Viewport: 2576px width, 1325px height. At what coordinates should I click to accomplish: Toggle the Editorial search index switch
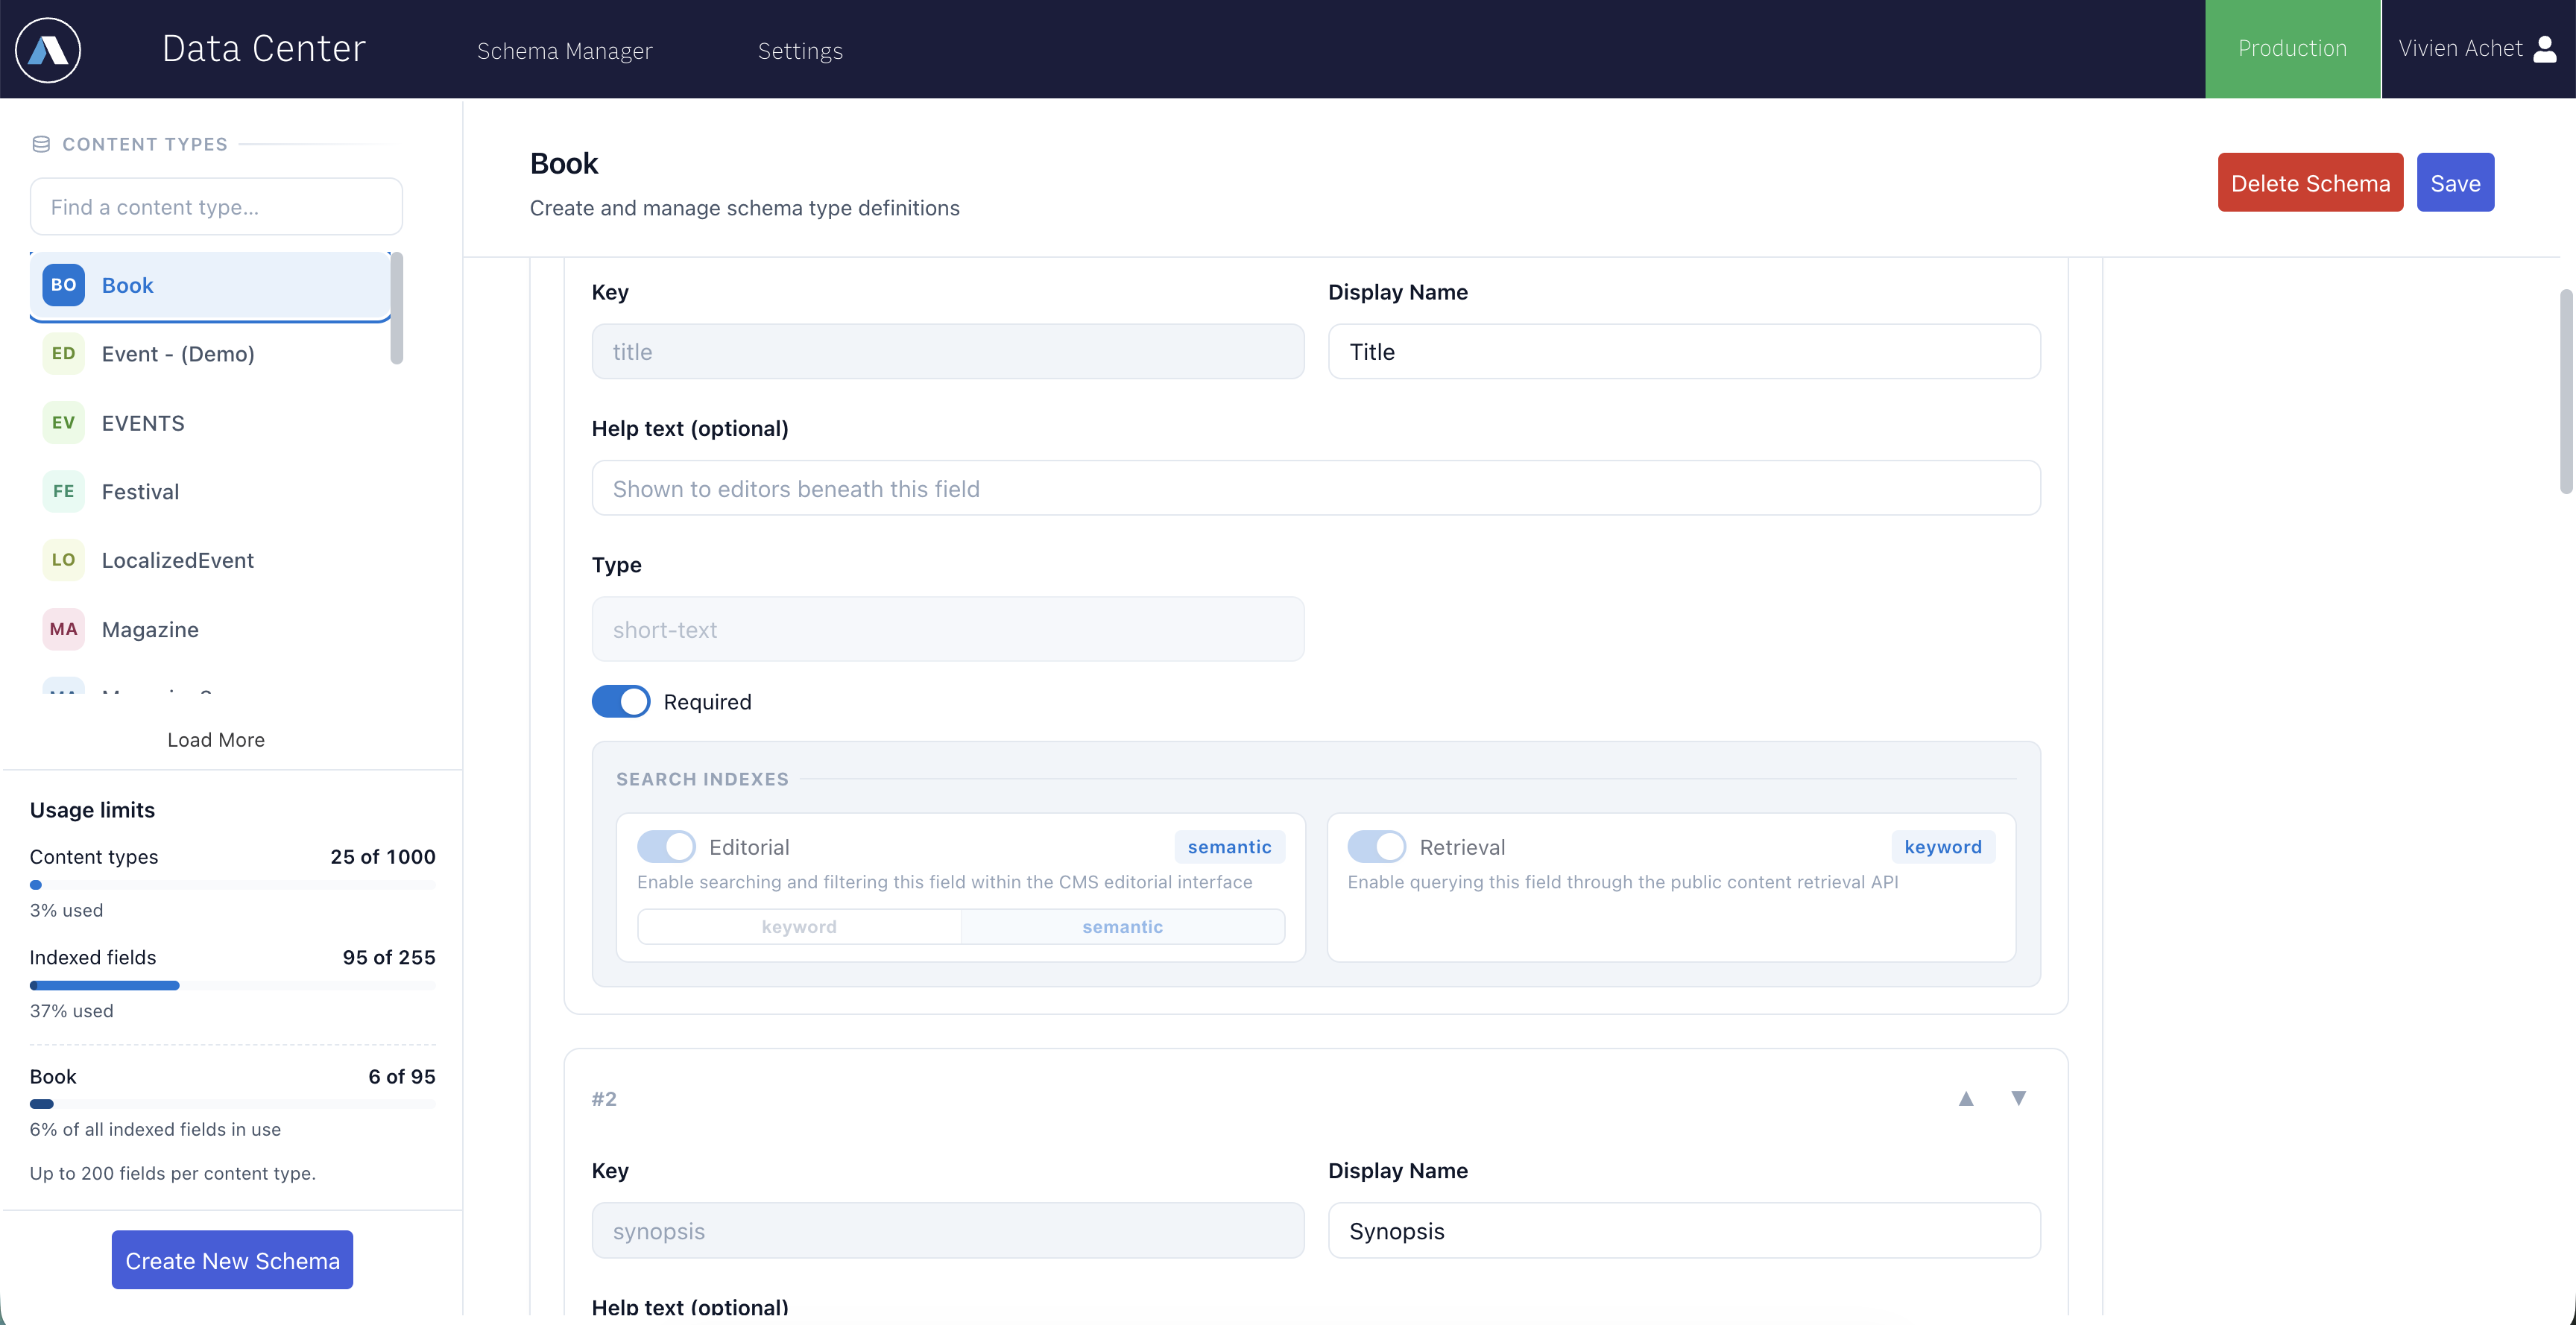(666, 847)
